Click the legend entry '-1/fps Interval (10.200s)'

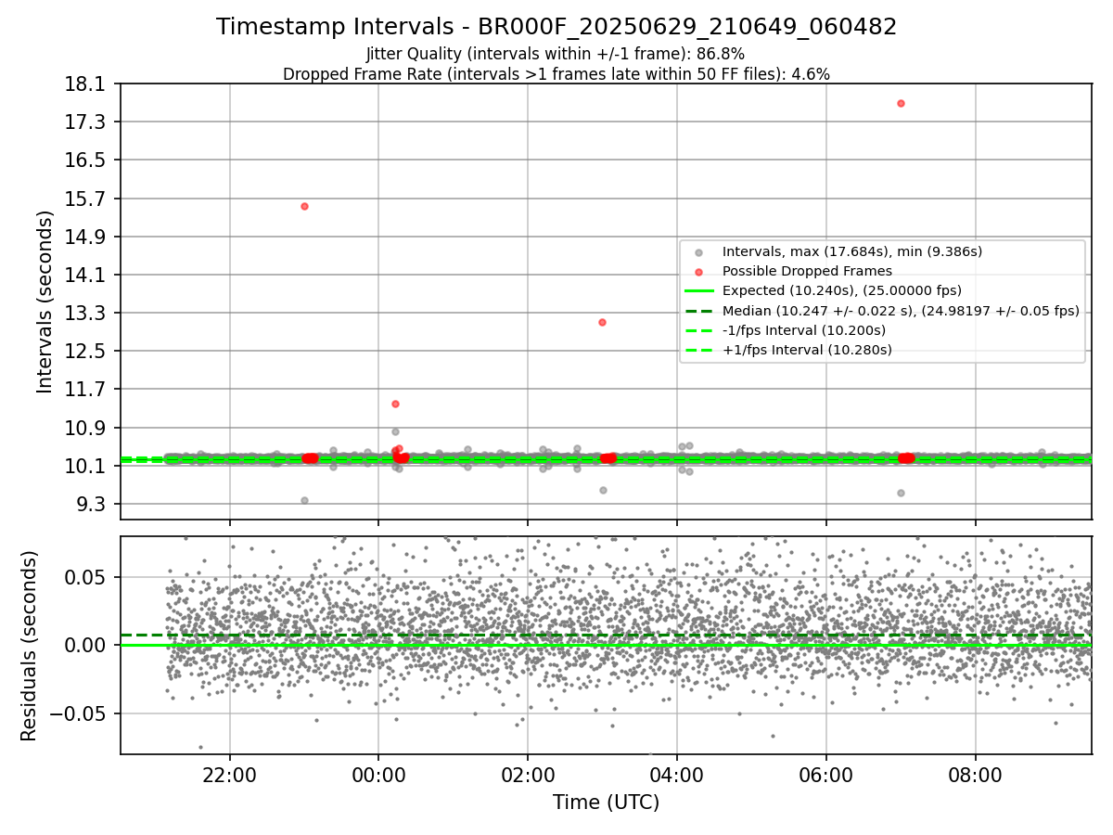[x=804, y=330]
